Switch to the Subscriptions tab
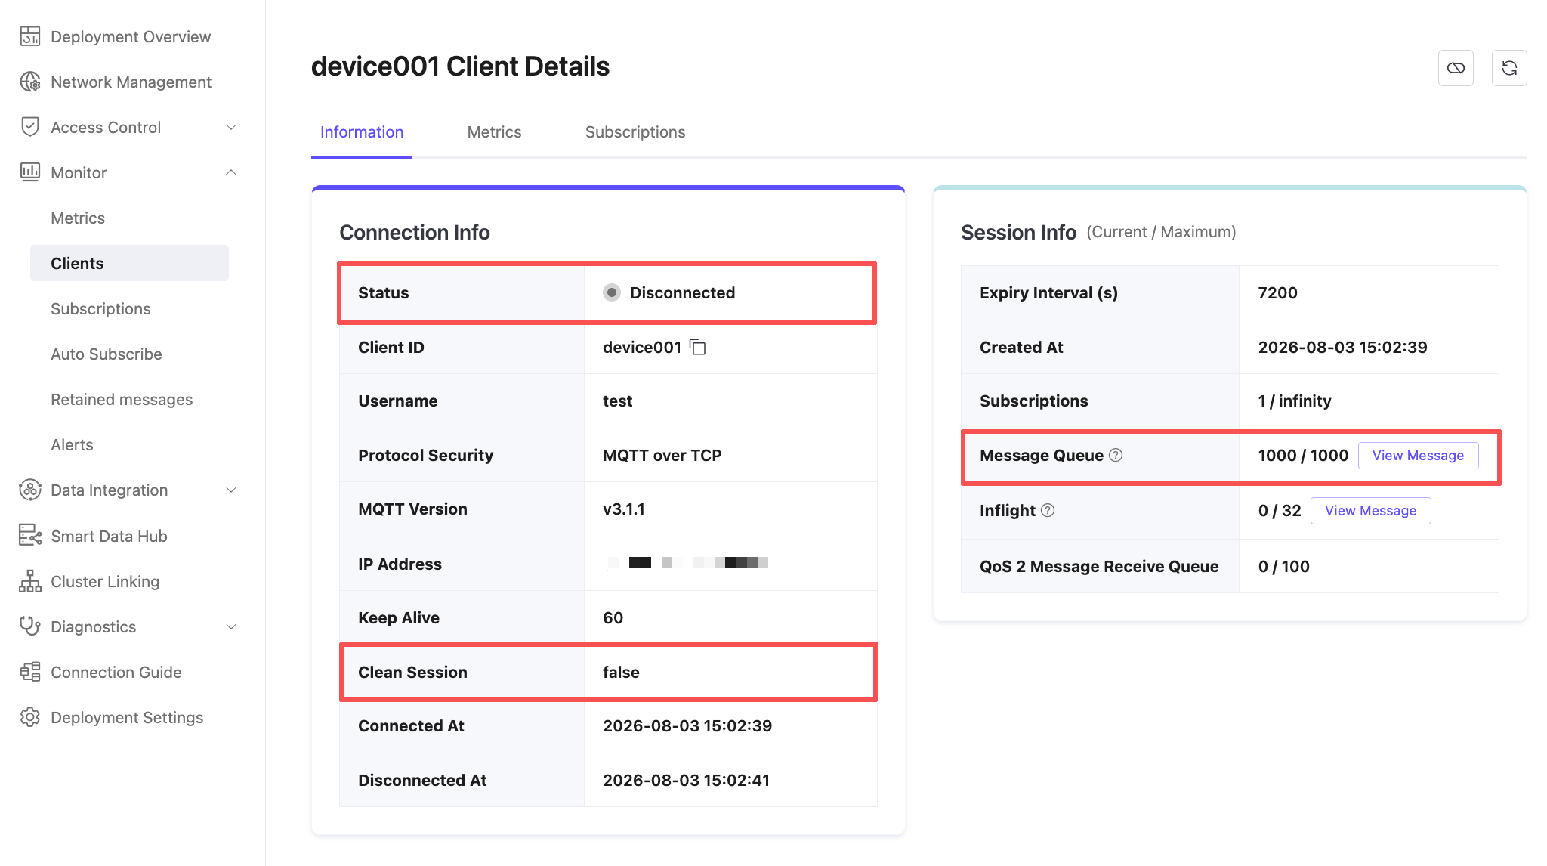The height and width of the screenshot is (866, 1547). pos(635,131)
